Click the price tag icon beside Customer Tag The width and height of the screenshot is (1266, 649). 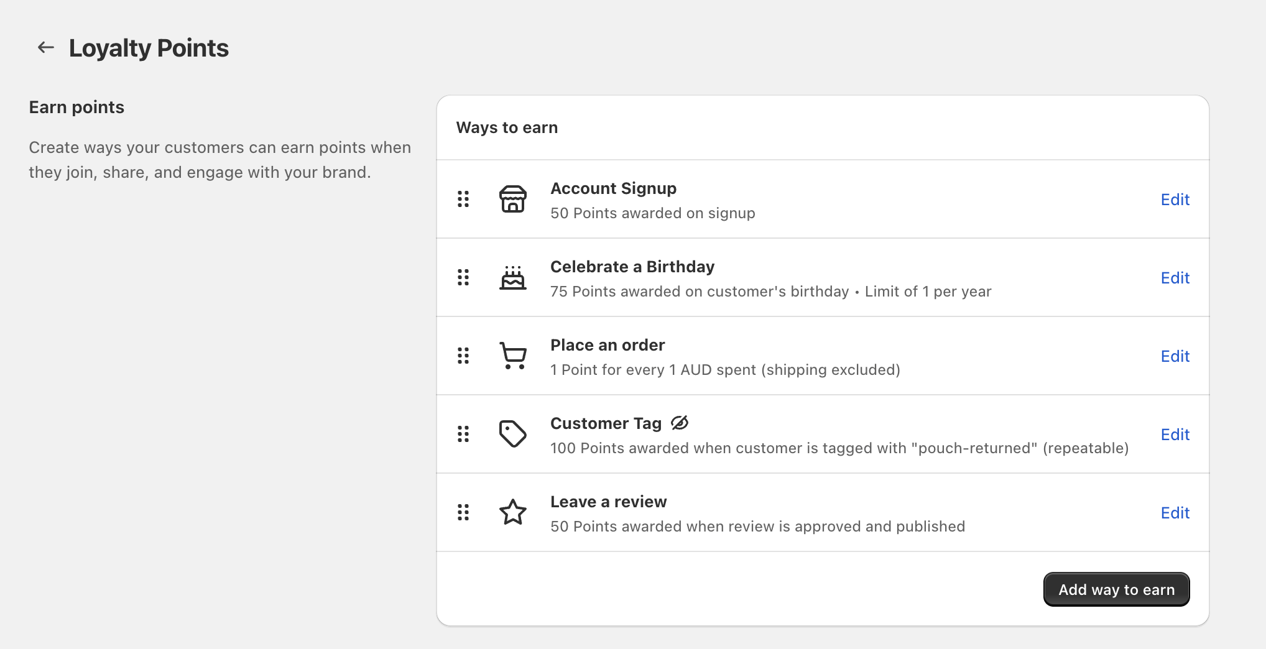point(512,434)
